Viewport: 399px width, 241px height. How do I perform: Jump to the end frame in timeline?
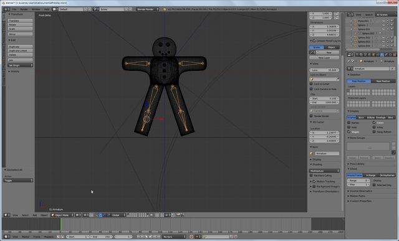[x=158, y=237]
